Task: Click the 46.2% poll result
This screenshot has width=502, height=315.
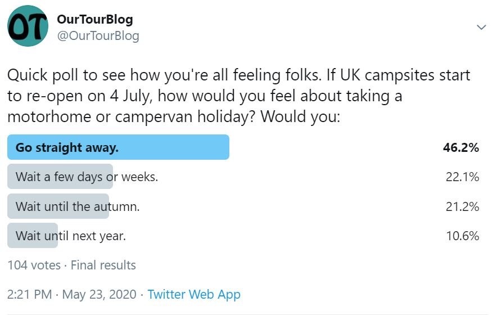Action: (x=461, y=148)
